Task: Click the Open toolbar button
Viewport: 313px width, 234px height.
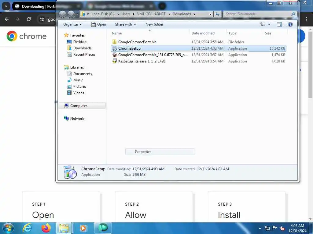Action: click(x=99, y=24)
